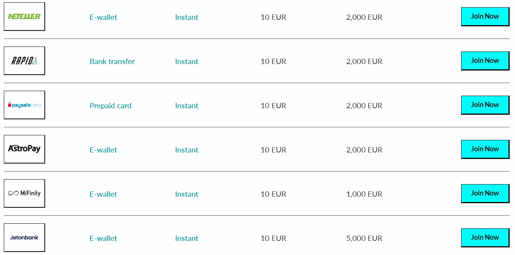Open the Bank transfer link
The width and height of the screenshot is (515, 255).
point(112,61)
